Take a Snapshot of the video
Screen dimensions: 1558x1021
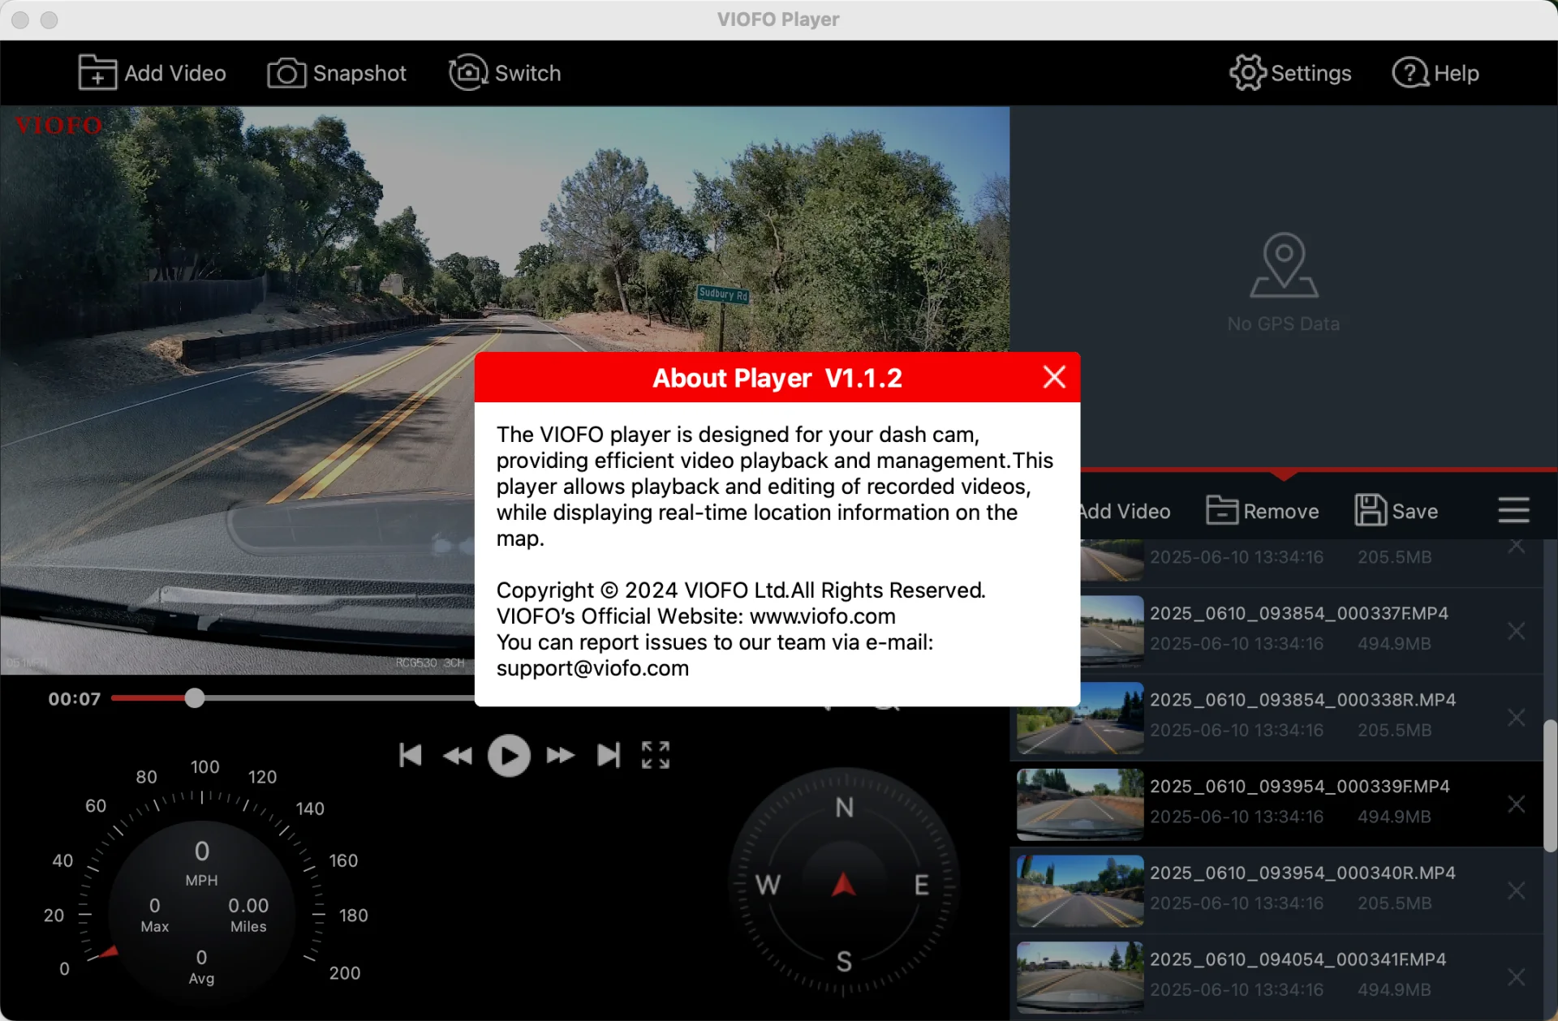pos(337,73)
